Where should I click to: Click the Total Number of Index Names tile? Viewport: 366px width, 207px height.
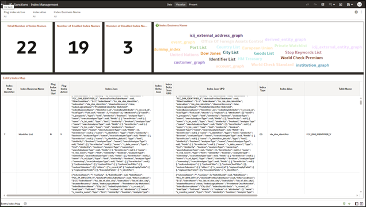(x=26, y=47)
